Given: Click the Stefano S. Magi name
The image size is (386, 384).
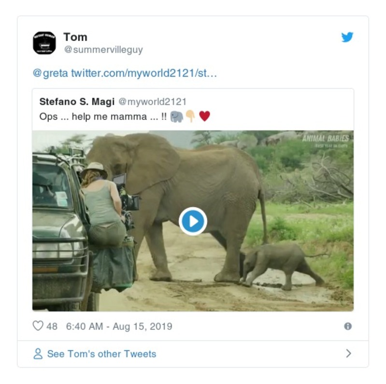Looking at the screenshot, I should click(77, 101).
